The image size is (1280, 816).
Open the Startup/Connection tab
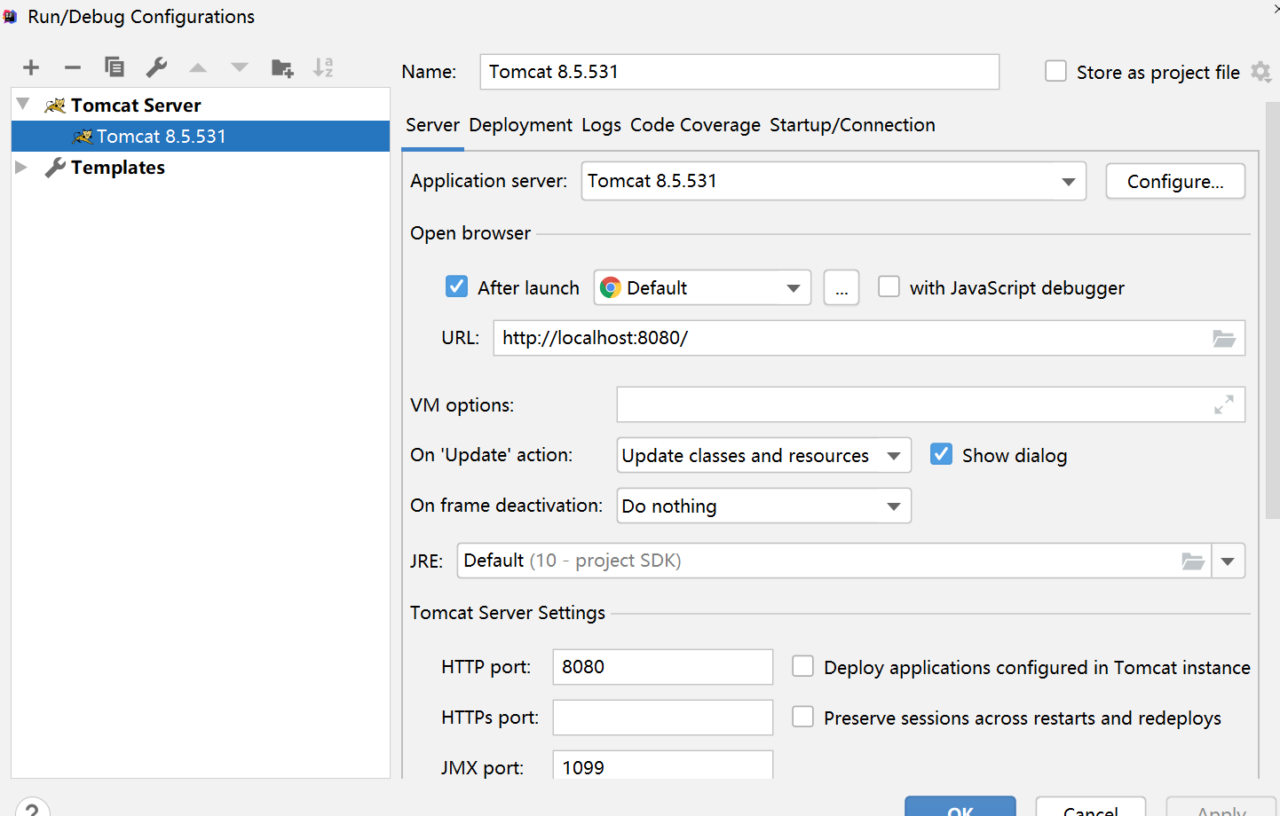point(852,125)
